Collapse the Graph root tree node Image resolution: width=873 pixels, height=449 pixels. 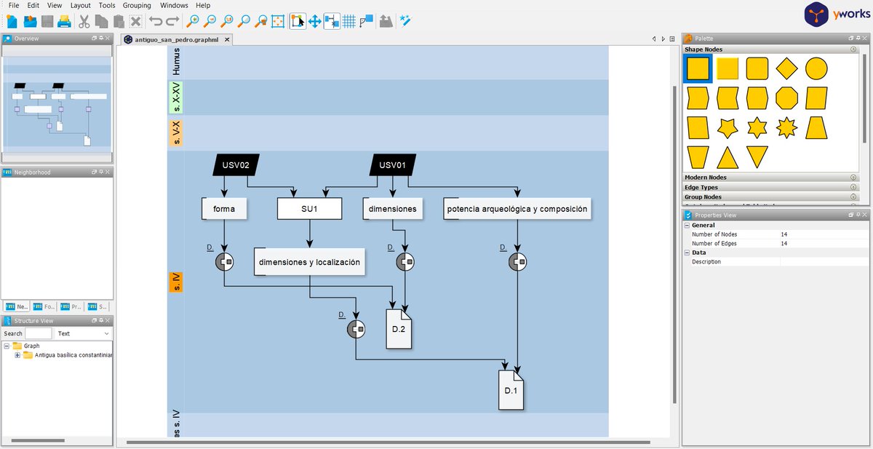point(7,346)
